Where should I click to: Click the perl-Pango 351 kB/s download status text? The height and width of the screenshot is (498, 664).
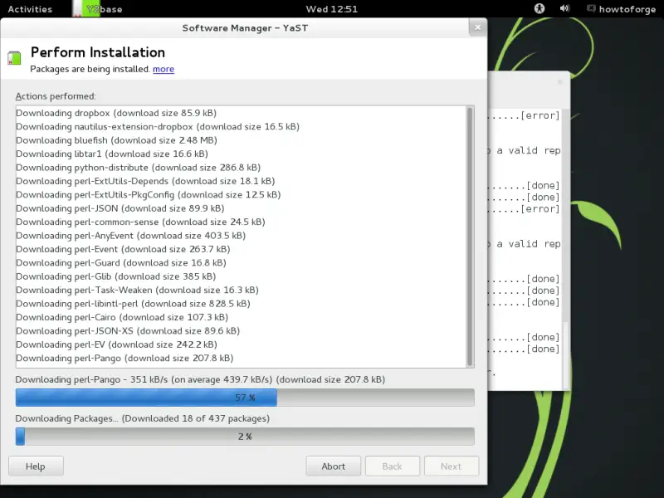pyautogui.click(x=200, y=379)
